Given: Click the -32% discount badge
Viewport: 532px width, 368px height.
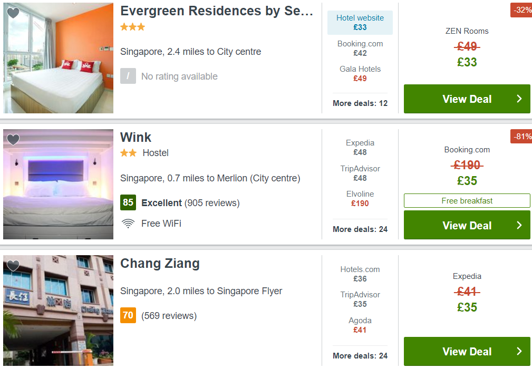Looking at the screenshot, I should [x=521, y=10].
